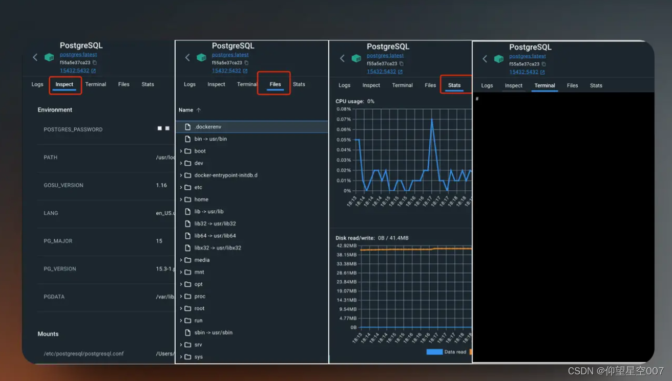Open 15432:5432 port link in Terminal panel

524,72
